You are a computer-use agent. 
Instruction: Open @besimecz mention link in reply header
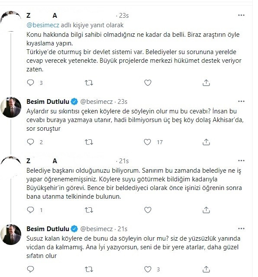point(43,25)
